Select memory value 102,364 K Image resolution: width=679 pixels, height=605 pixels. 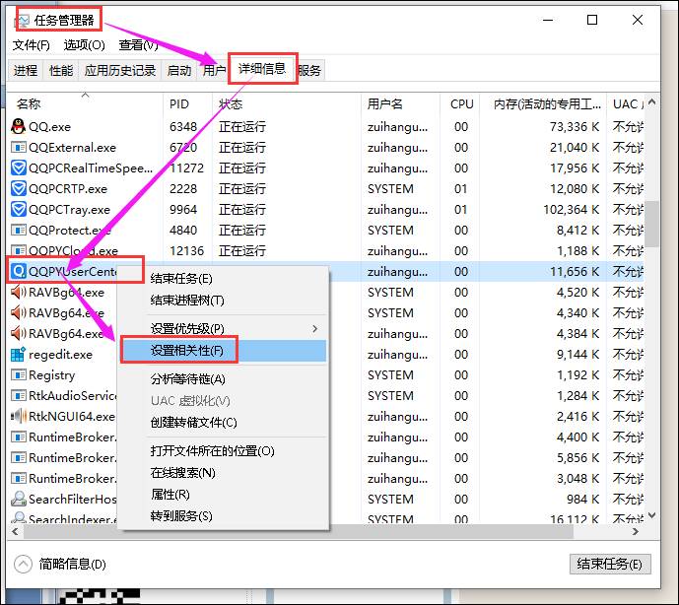pyautogui.click(x=572, y=209)
